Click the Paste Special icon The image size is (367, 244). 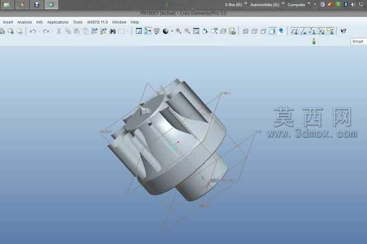click(85, 31)
